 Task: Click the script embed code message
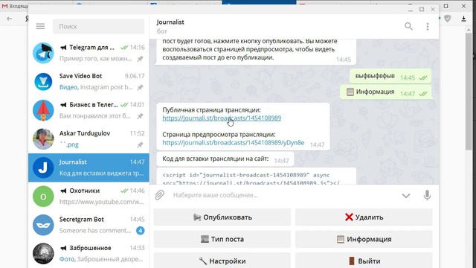pos(256,176)
